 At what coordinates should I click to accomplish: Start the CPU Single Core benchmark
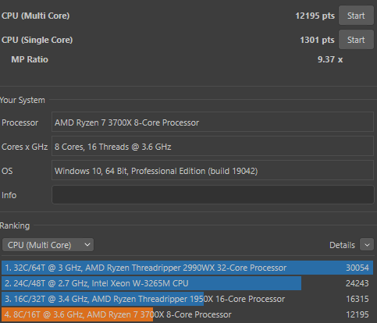[x=356, y=40]
